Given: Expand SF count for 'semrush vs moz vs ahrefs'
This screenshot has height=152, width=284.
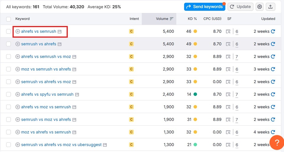Looking at the screenshot, I should [x=237, y=120].
